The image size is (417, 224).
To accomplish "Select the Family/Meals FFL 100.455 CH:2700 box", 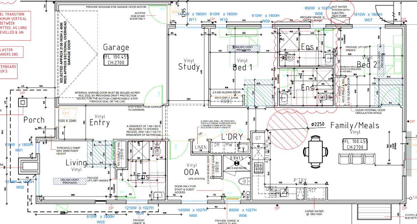I will pyautogui.click(x=355, y=144).
